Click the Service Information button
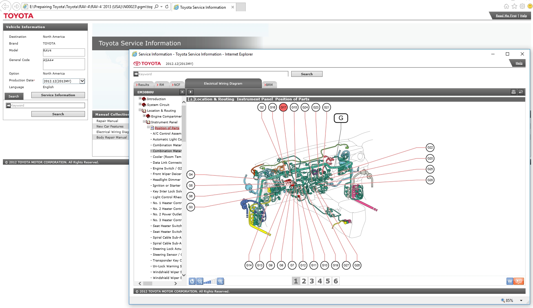Screen dimensions: 533x308 (x=58, y=95)
